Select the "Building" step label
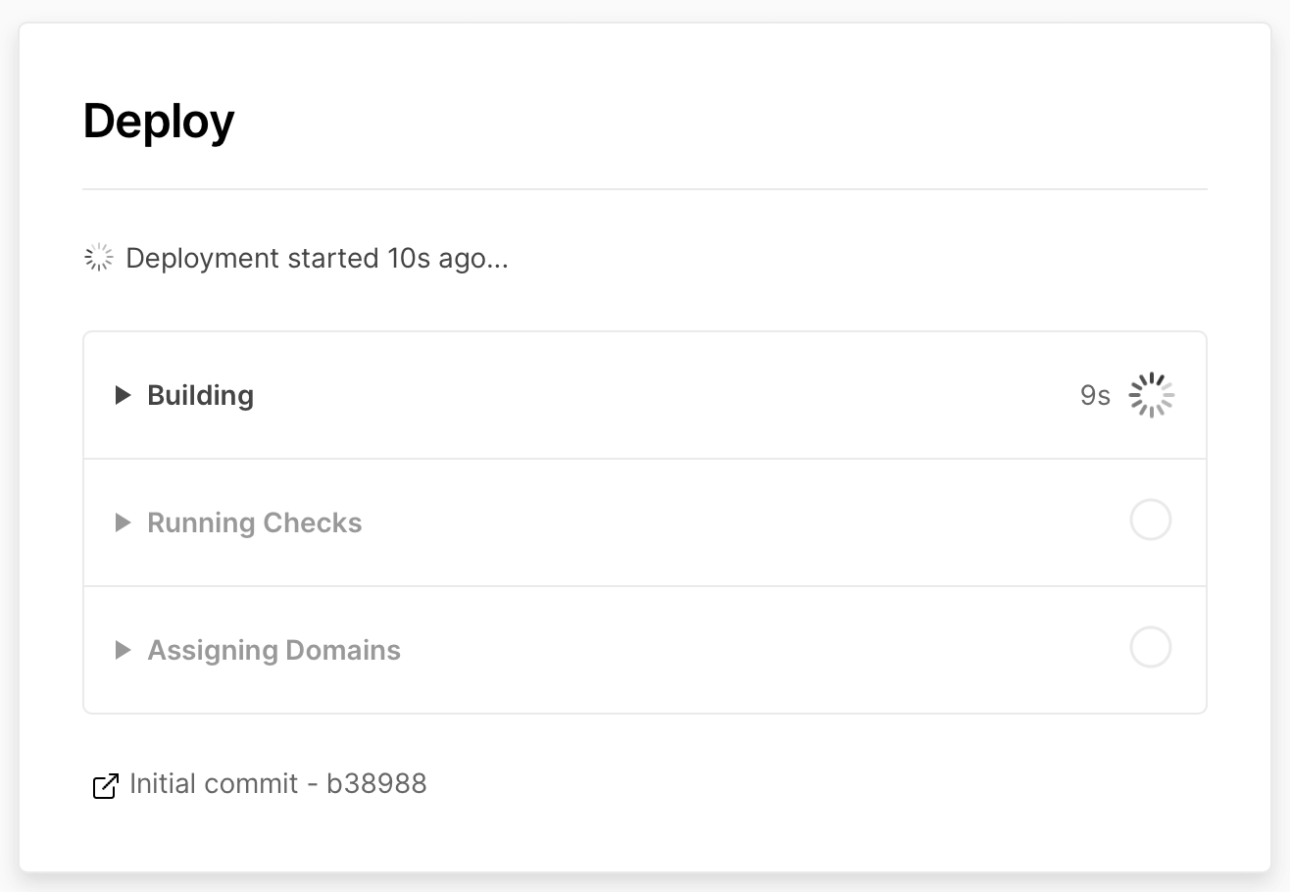The height and width of the screenshot is (892, 1290). pyautogui.click(x=200, y=395)
